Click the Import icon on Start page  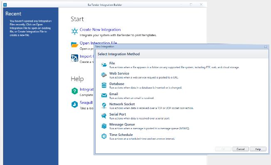pyautogui.click(x=74, y=58)
